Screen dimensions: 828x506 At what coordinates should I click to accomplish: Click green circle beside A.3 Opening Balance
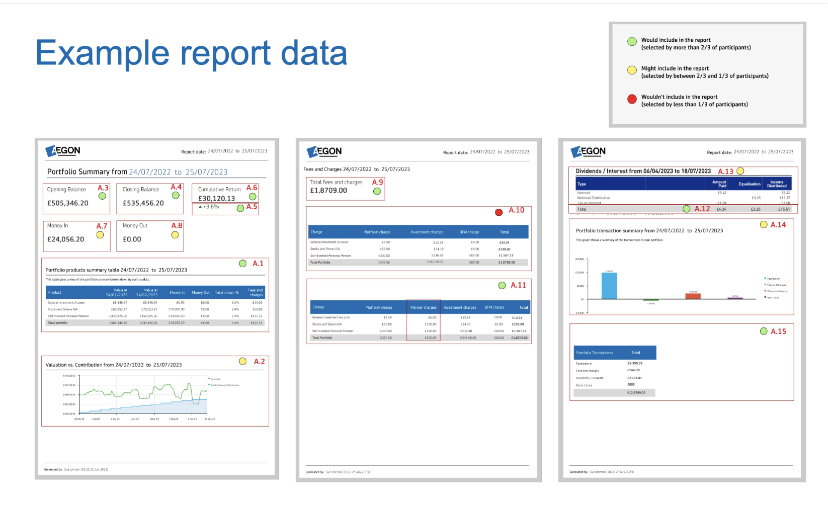(102, 196)
